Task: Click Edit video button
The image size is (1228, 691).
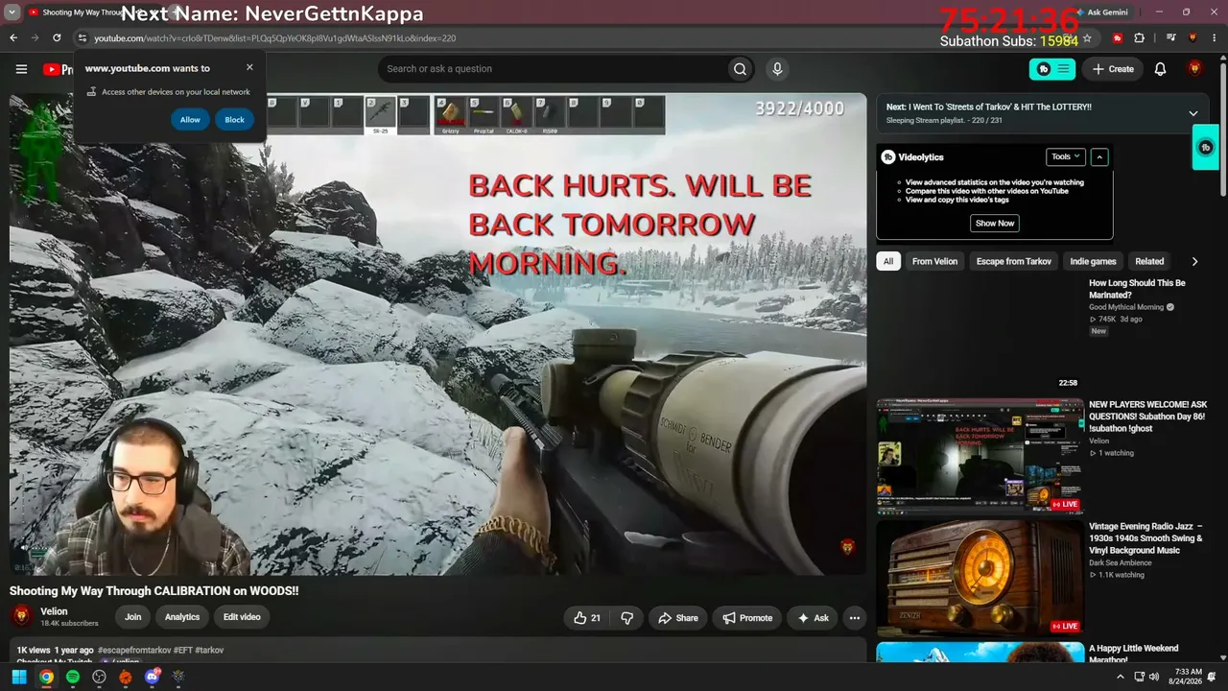Action: pyautogui.click(x=242, y=617)
